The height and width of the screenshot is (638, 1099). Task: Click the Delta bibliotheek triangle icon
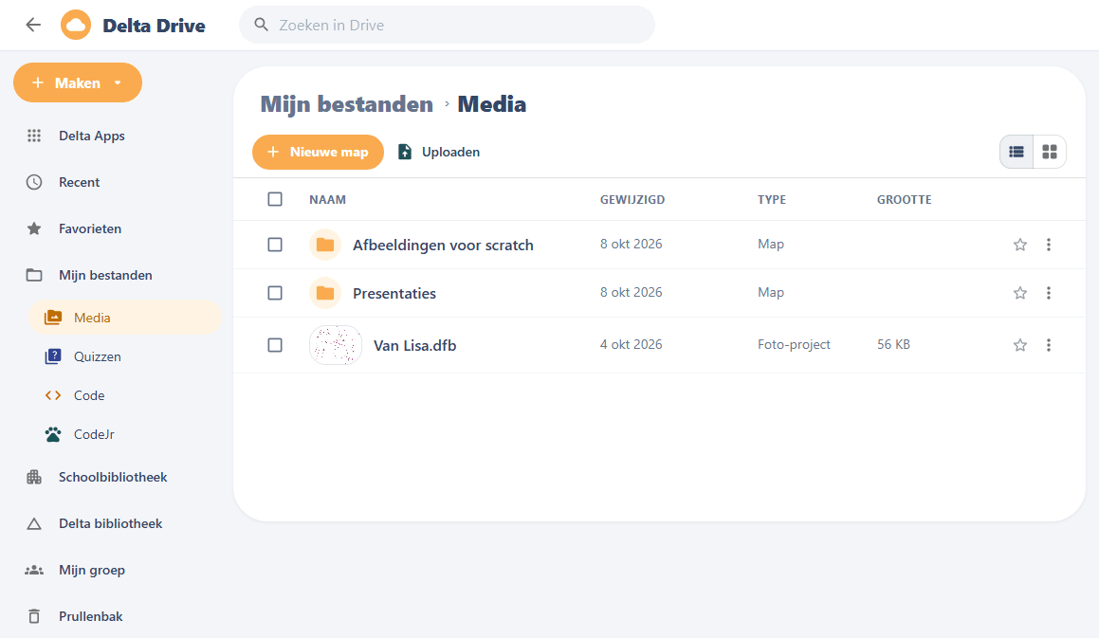click(33, 523)
